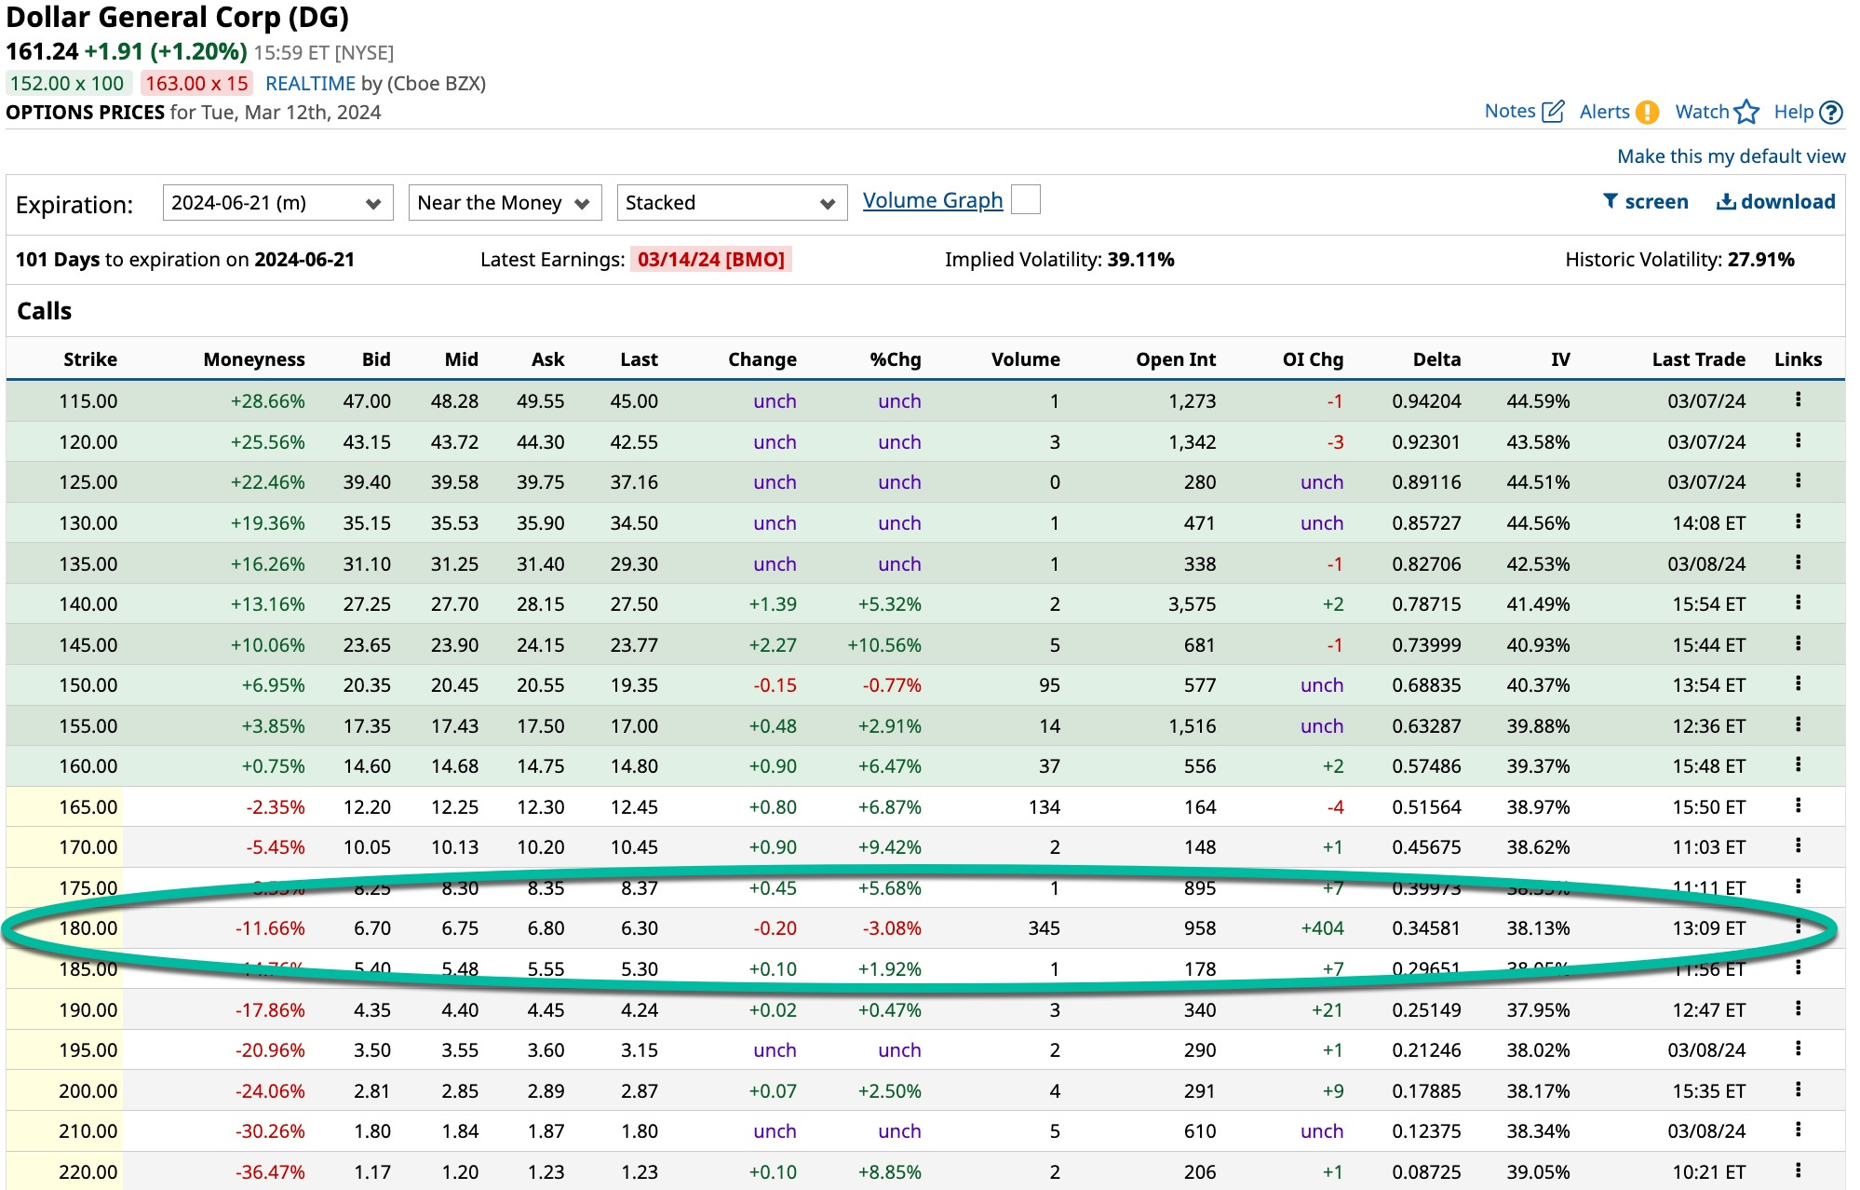Screen dimensions: 1860x1190
Task: Open links menu for 210.00 strike row
Action: pyautogui.click(x=1798, y=1129)
